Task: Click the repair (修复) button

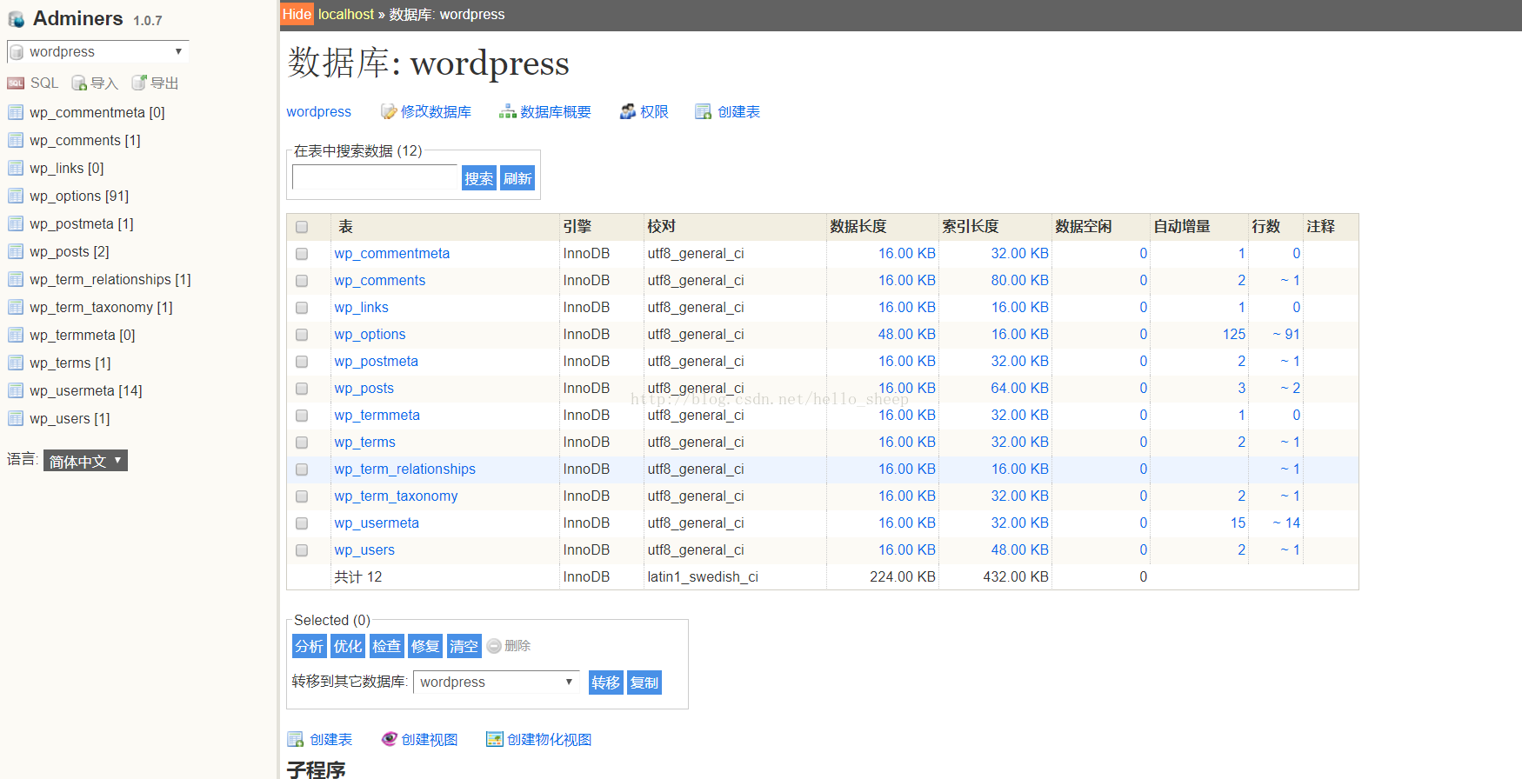Action: (425, 646)
